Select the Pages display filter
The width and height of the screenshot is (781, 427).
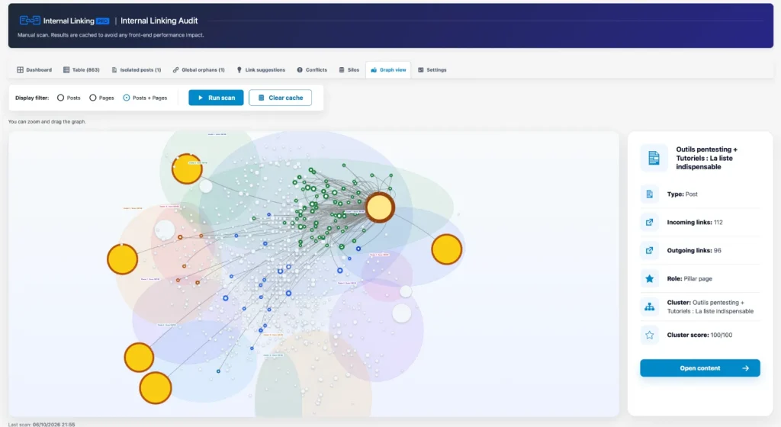point(92,98)
